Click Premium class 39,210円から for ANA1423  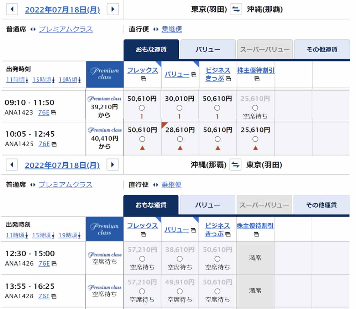pos(104,107)
